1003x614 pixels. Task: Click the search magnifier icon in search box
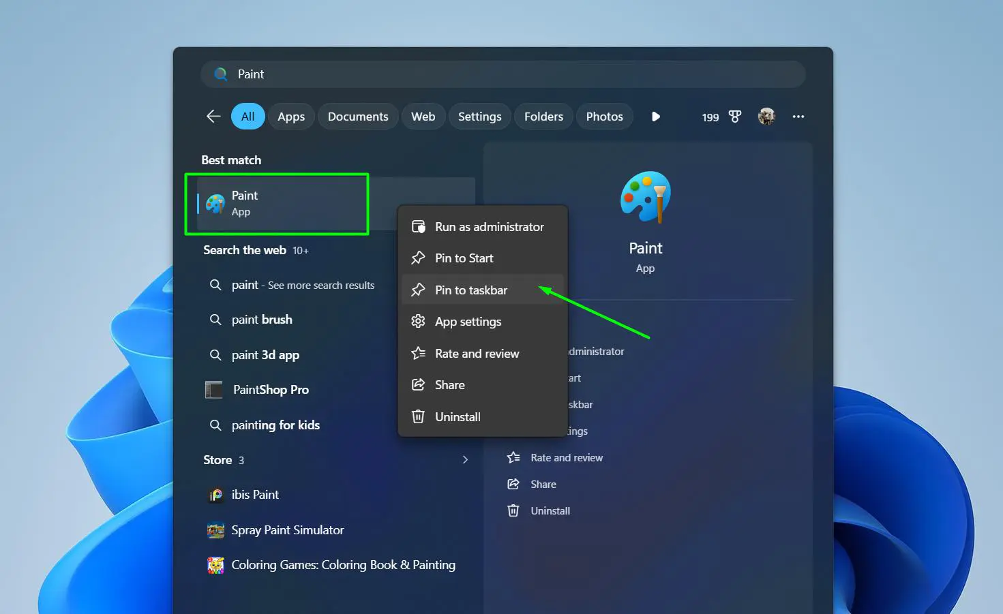click(x=220, y=74)
